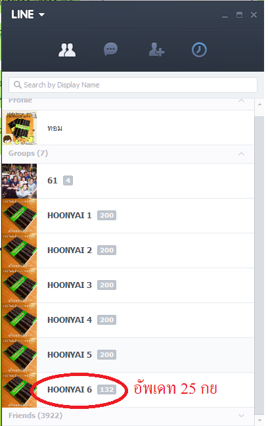The height and width of the screenshot is (426, 268).
Task: Switch to the Chats speech bubble icon
Action: click(111, 49)
